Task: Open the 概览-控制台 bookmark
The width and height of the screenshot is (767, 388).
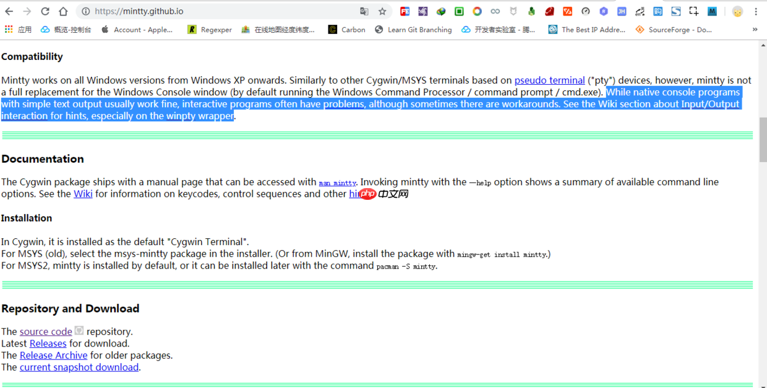Action: coord(66,29)
